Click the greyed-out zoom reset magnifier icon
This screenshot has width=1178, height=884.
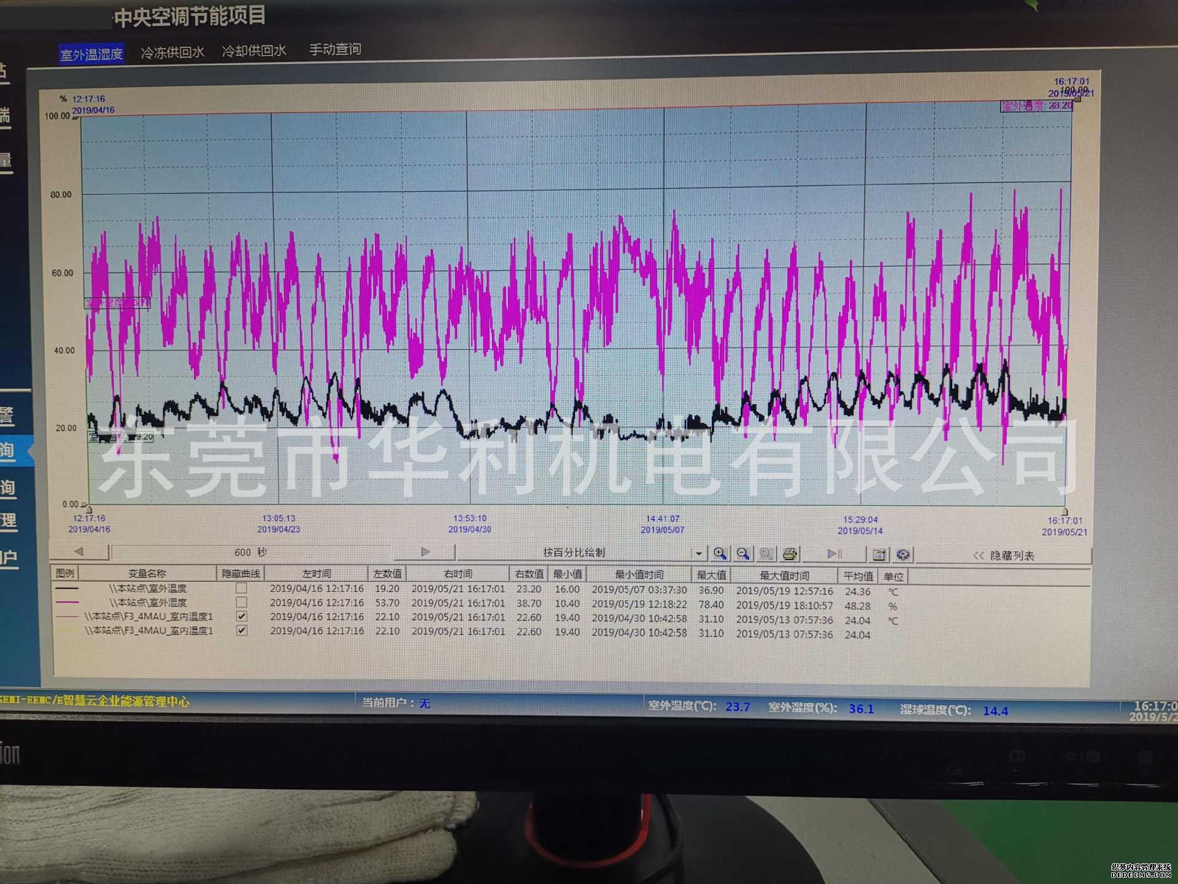click(x=766, y=554)
